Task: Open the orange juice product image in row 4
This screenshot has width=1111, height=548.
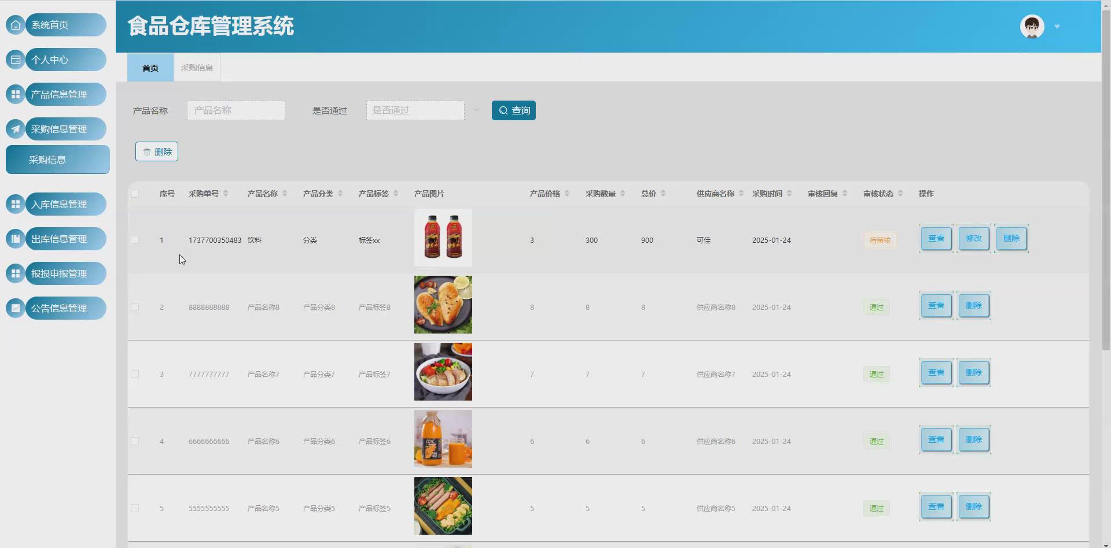Action: [443, 439]
